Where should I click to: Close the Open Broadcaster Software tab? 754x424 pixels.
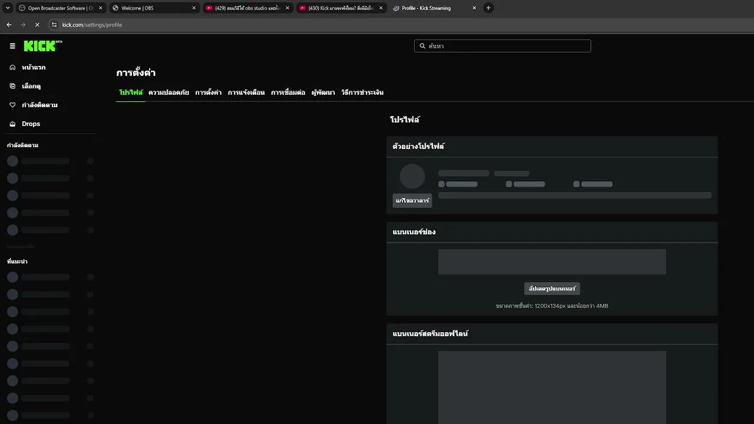click(100, 8)
